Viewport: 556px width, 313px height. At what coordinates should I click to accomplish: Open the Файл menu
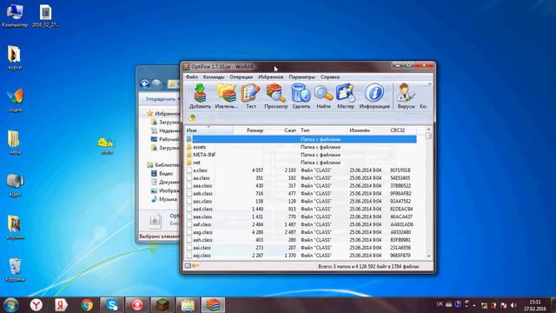(192, 77)
